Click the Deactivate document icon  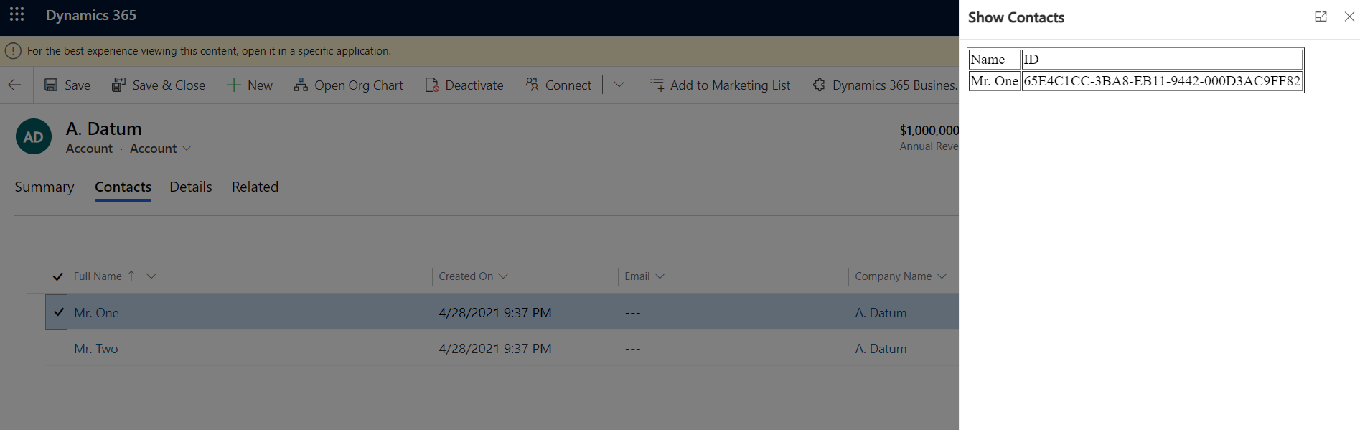432,85
